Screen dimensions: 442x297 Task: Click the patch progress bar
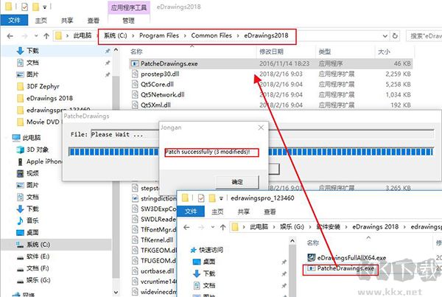(x=251, y=152)
